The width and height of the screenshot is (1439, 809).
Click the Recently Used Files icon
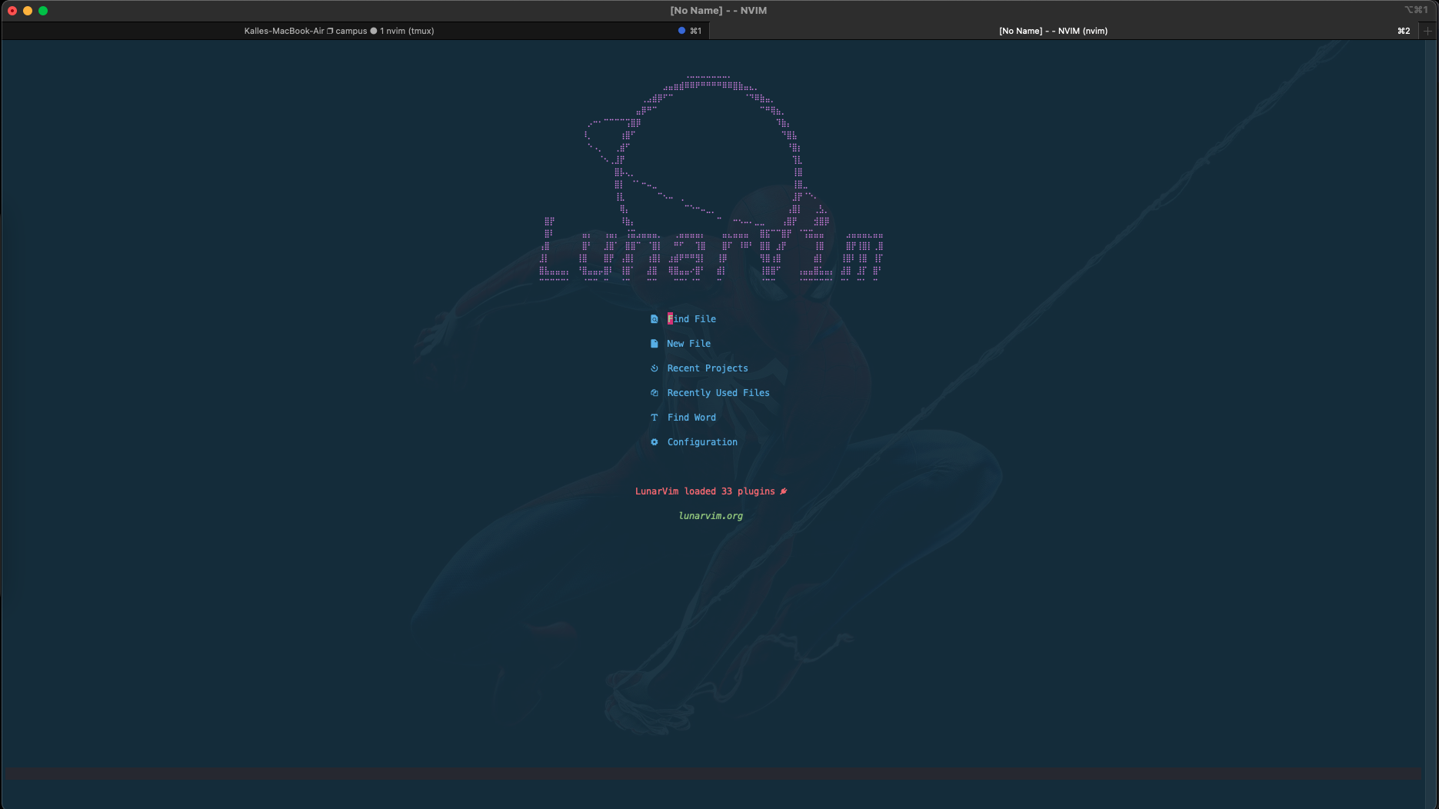pos(655,393)
